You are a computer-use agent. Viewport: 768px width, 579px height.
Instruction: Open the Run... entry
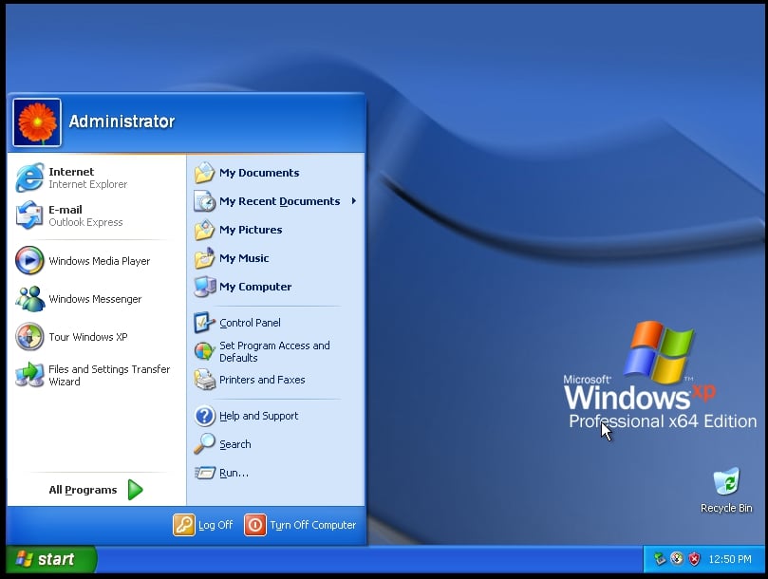tap(234, 473)
